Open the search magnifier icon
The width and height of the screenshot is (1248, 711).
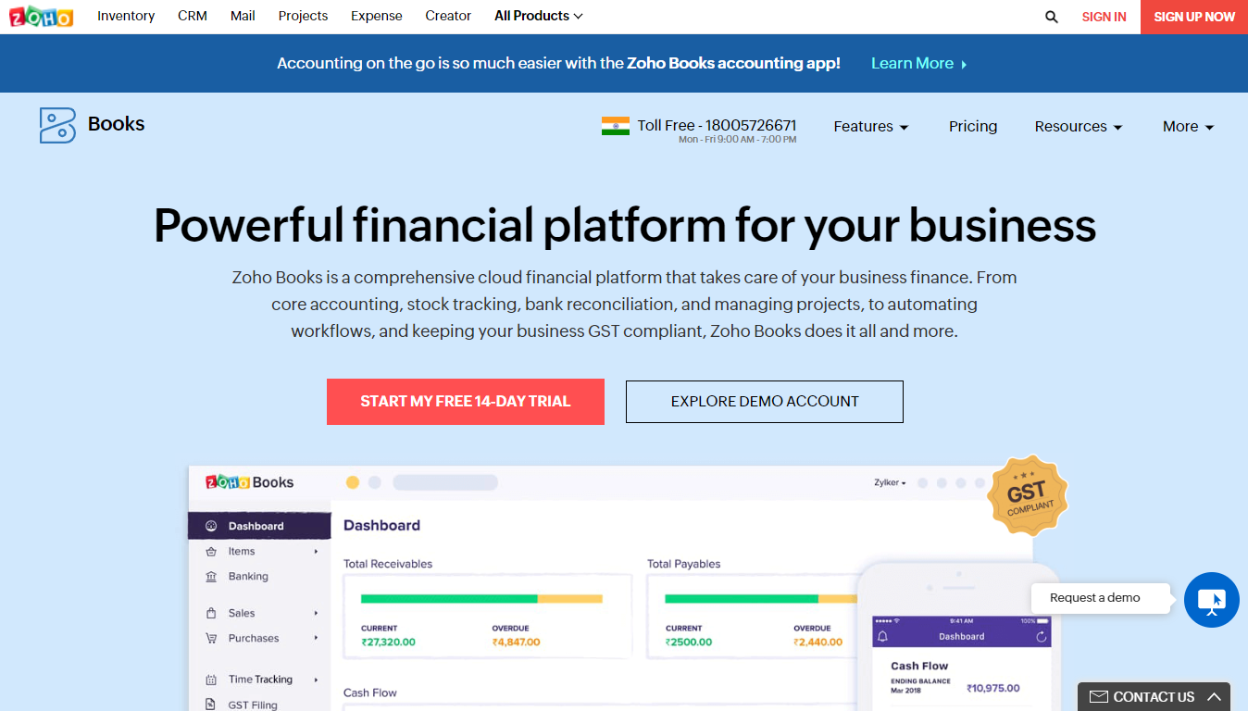(x=1052, y=17)
